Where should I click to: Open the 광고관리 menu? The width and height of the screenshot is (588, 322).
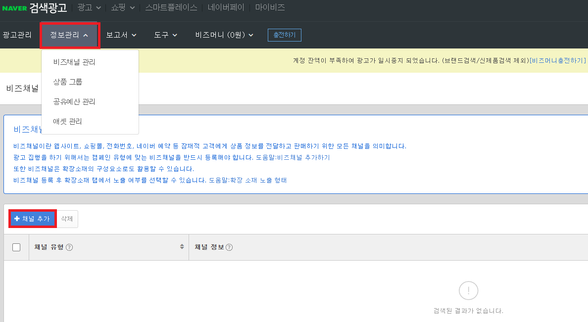(x=17, y=35)
